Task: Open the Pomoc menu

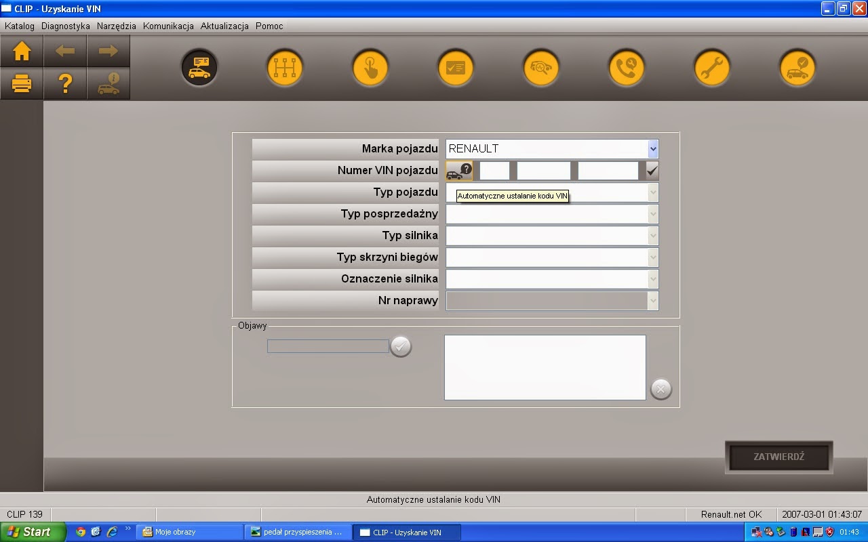Action: pos(269,26)
